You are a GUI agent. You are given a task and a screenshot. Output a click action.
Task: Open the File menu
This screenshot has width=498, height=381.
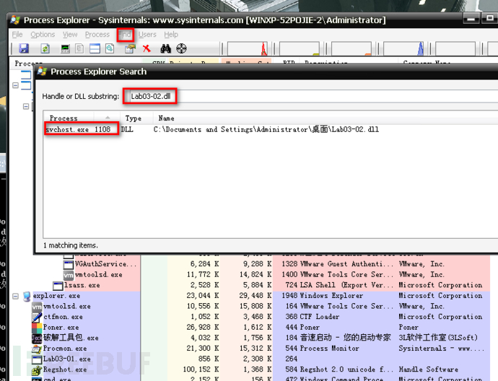(x=17, y=35)
